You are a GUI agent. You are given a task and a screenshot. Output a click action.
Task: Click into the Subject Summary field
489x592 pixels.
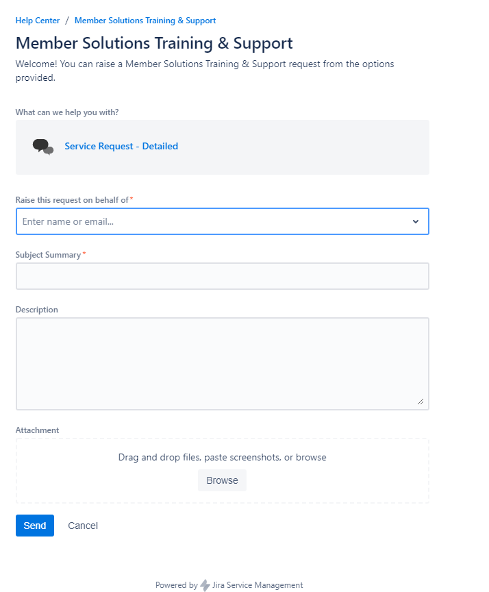(x=222, y=276)
